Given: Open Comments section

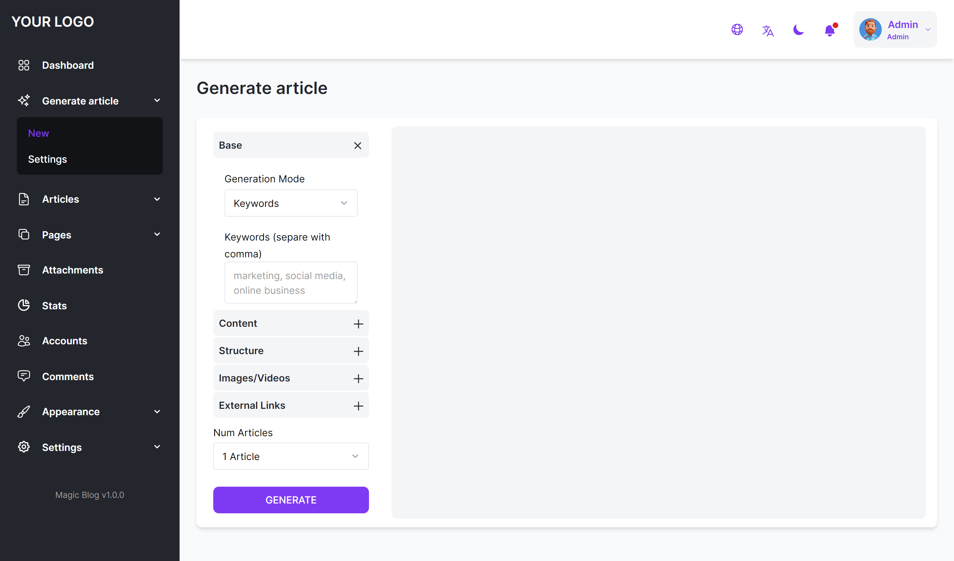Looking at the screenshot, I should tap(68, 376).
